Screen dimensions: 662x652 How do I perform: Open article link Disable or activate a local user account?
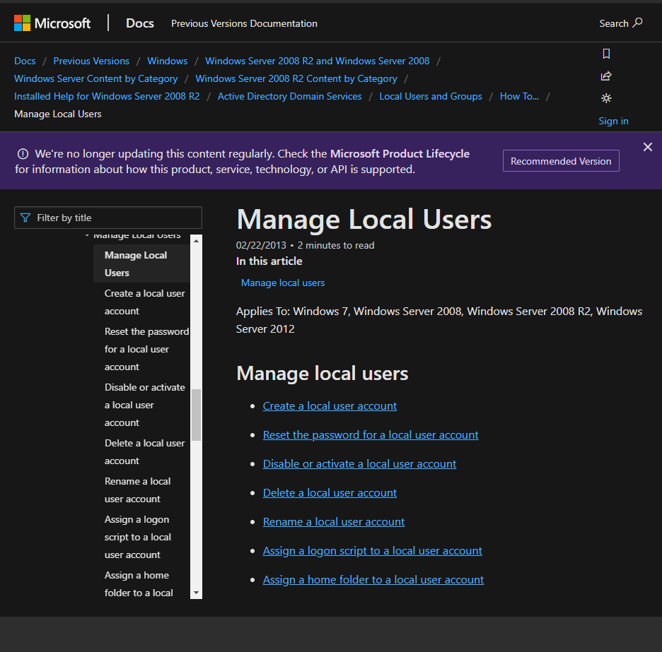(359, 464)
